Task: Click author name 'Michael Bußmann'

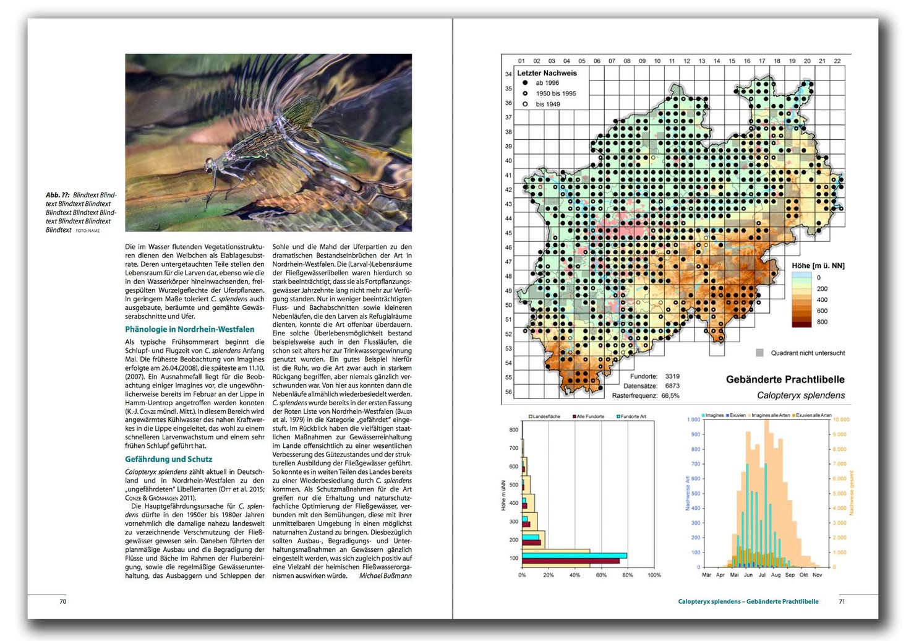Action: pos(385,575)
